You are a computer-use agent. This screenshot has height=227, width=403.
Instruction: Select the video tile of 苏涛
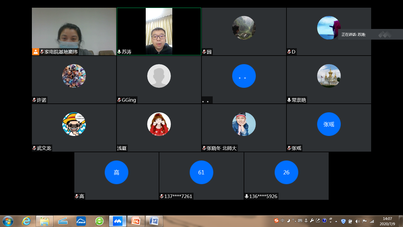tap(159, 31)
